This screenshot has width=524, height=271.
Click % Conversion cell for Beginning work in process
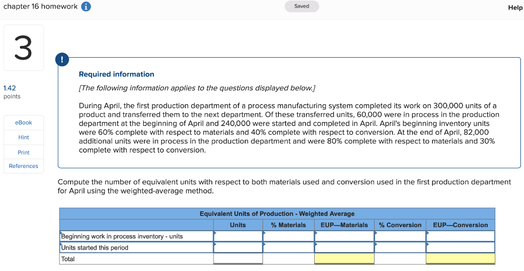tap(400, 236)
